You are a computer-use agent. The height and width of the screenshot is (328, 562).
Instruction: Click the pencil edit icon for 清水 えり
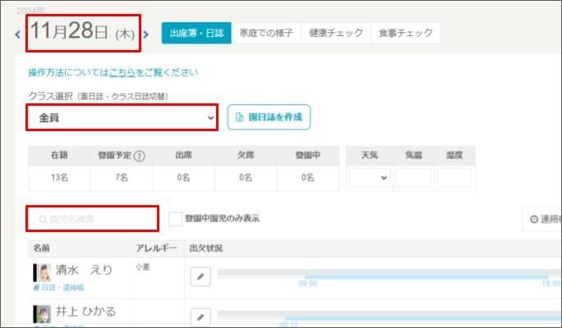coord(200,276)
